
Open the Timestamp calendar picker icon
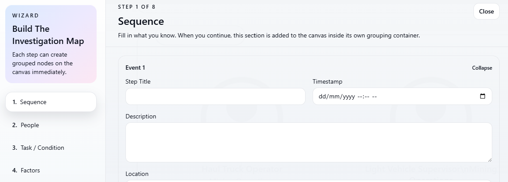coord(483,96)
